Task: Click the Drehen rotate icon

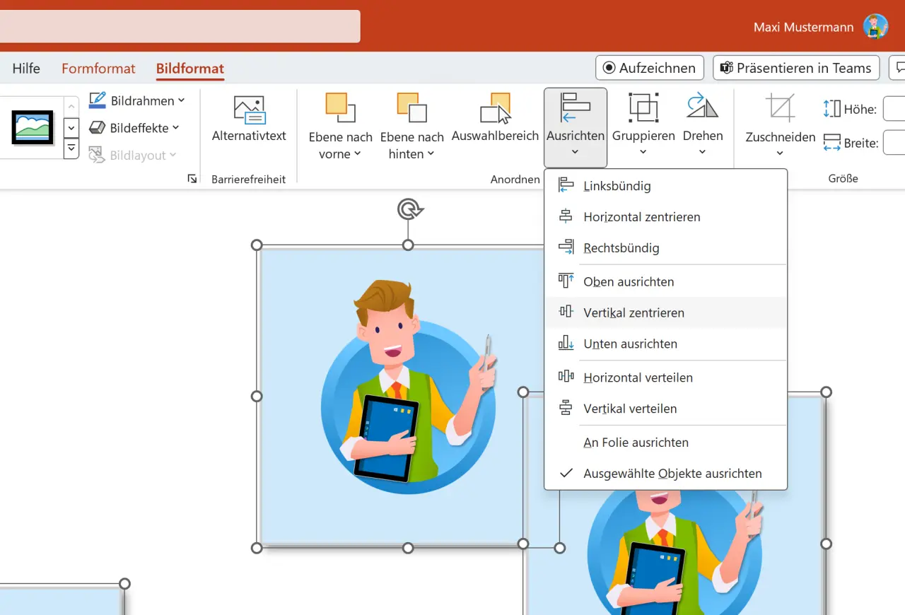Action: pyautogui.click(x=703, y=107)
